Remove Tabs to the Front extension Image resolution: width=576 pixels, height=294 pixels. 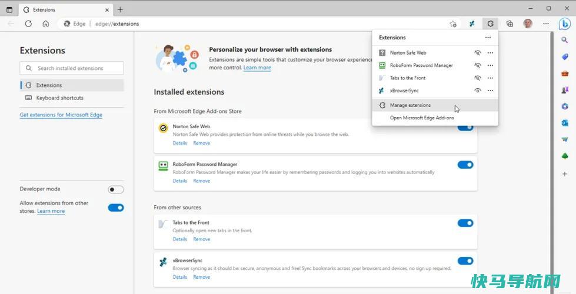click(202, 239)
